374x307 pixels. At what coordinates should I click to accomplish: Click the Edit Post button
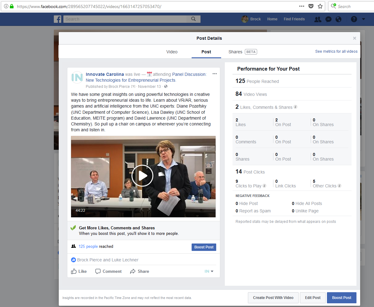[313, 298]
